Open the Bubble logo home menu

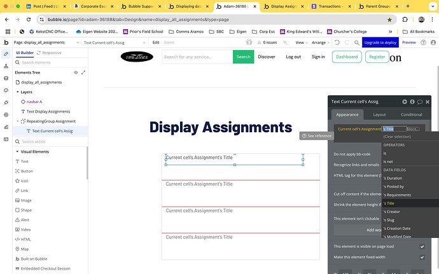tap(6, 43)
